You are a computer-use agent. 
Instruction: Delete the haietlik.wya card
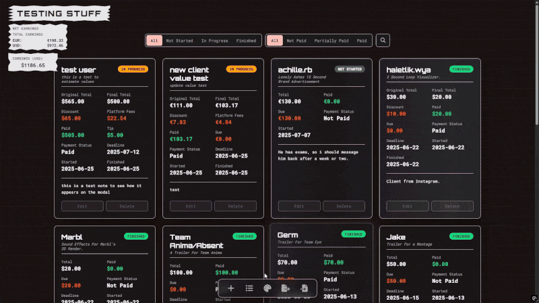(x=452, y=206)
